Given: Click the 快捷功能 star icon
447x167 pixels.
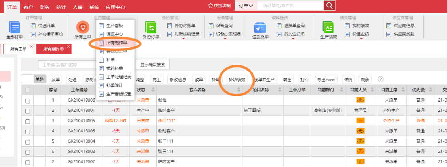Looking at the screenshot, I should (x=210, y=6).
